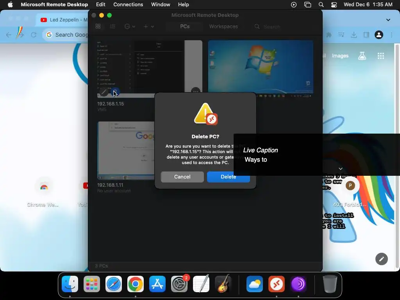400x300 pixels.
Task: Open TextEdit from the Dock
Action: point(201,284)
